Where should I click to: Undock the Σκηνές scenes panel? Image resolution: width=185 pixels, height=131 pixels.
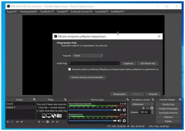click(34, 100)
